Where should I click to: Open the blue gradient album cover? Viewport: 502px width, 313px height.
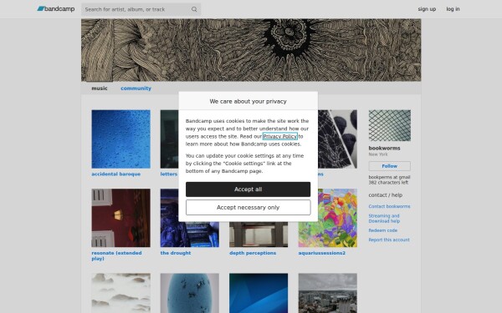(x=259, y=293)
